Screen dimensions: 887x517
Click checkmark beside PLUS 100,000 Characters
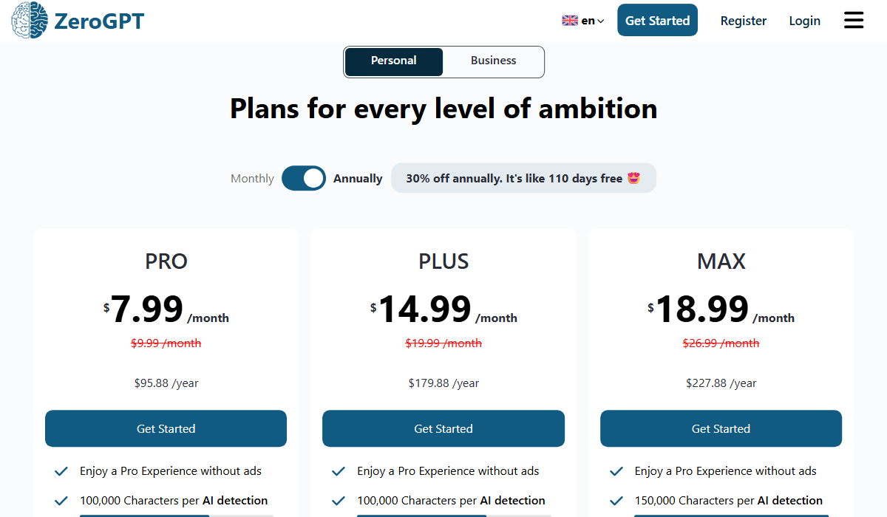pyautogui.click(x=339, y=501)
